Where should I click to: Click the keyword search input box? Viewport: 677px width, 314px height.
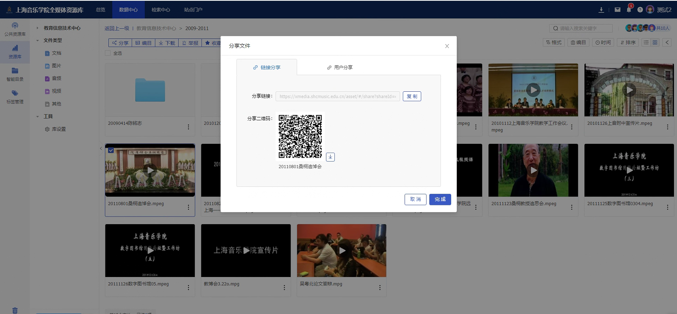tap(581, 28)
